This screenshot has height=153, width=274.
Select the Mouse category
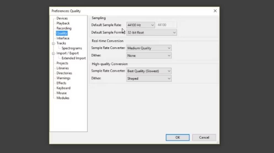click(x=61, y=93)
